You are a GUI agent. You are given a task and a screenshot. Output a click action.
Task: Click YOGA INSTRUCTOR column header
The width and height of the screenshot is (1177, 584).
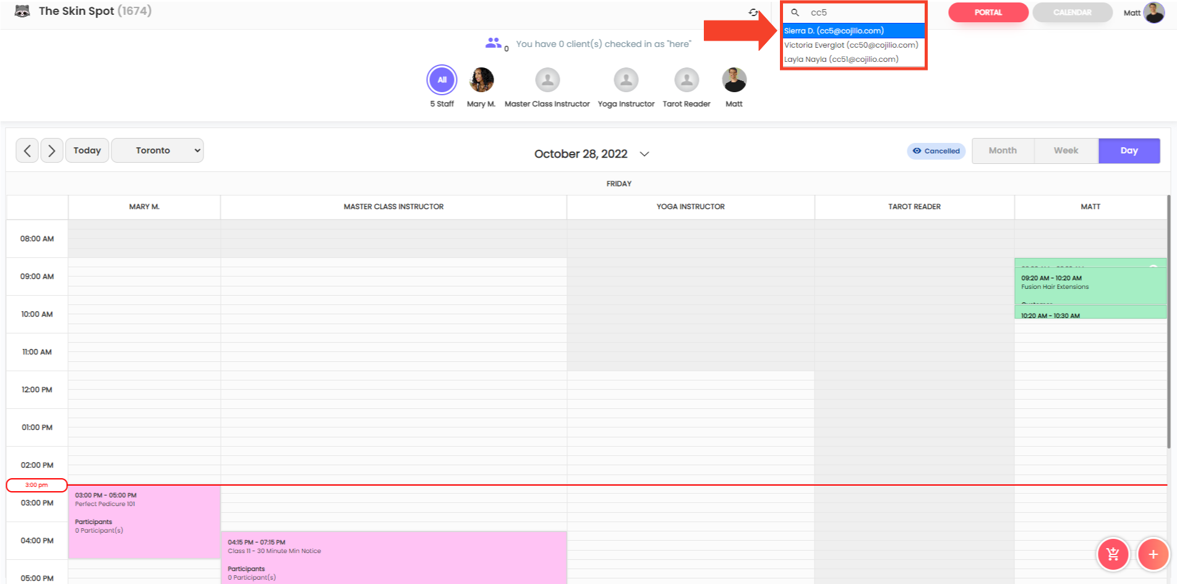click(690, 207)
